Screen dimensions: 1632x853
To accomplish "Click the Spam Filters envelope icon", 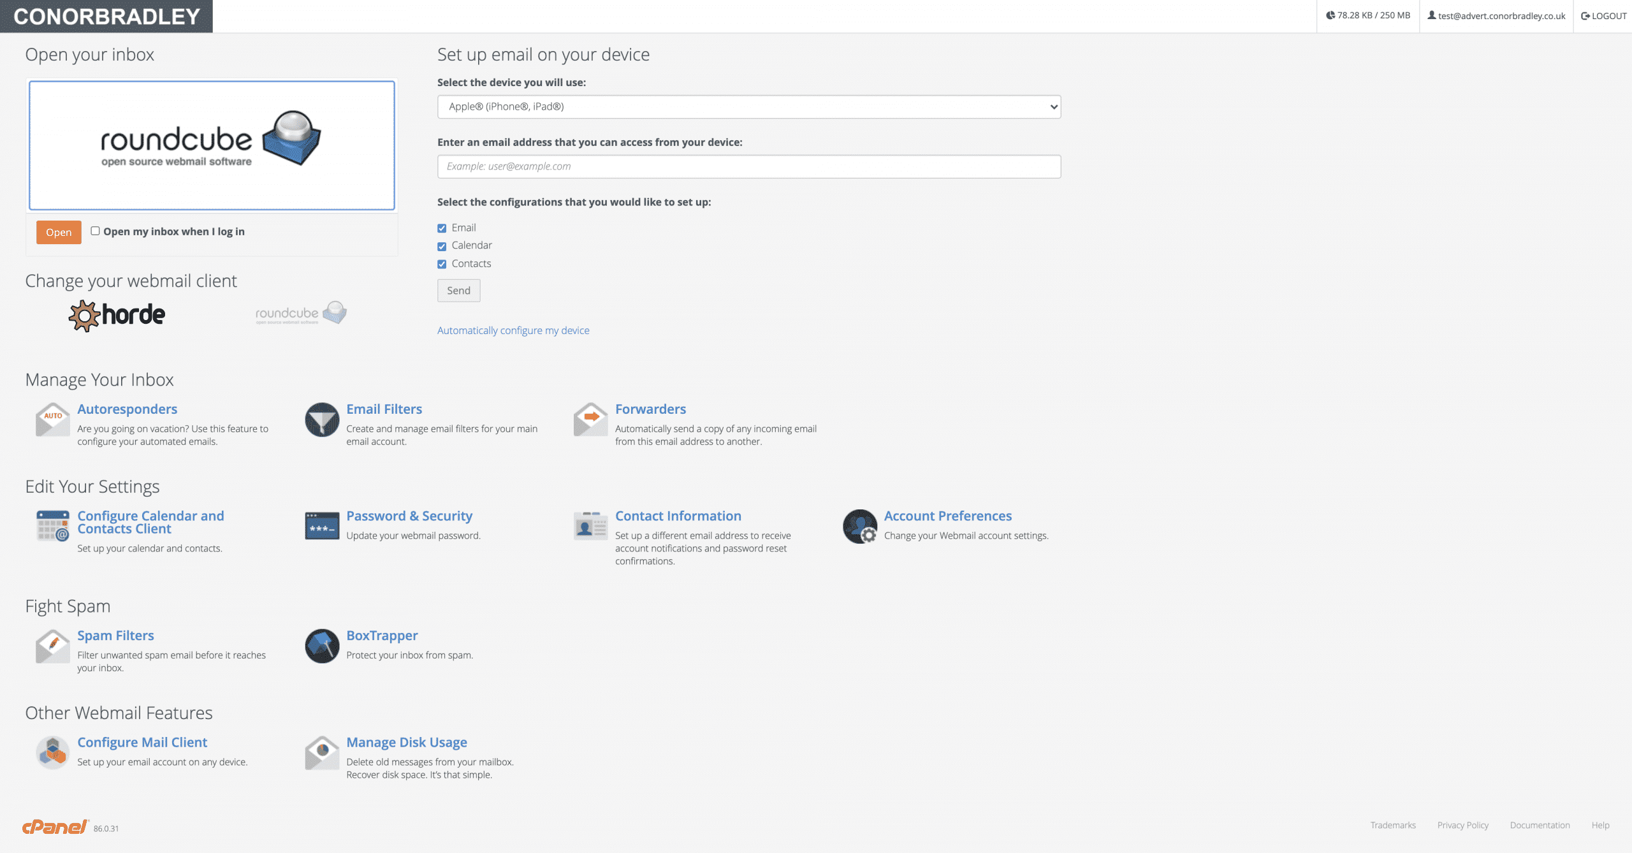I will tap(52, 646).
